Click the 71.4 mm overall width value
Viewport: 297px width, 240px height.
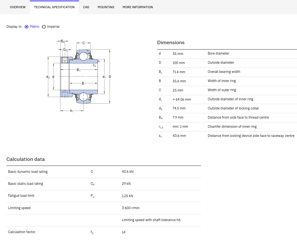[x=179, y=72]
